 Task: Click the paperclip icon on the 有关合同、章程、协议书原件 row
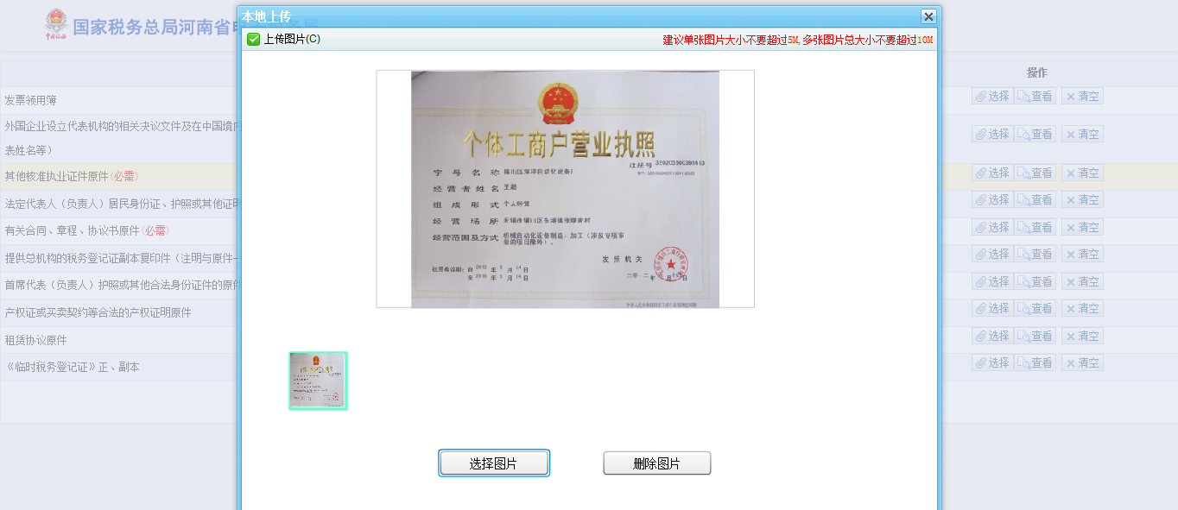tap(981, 227)
